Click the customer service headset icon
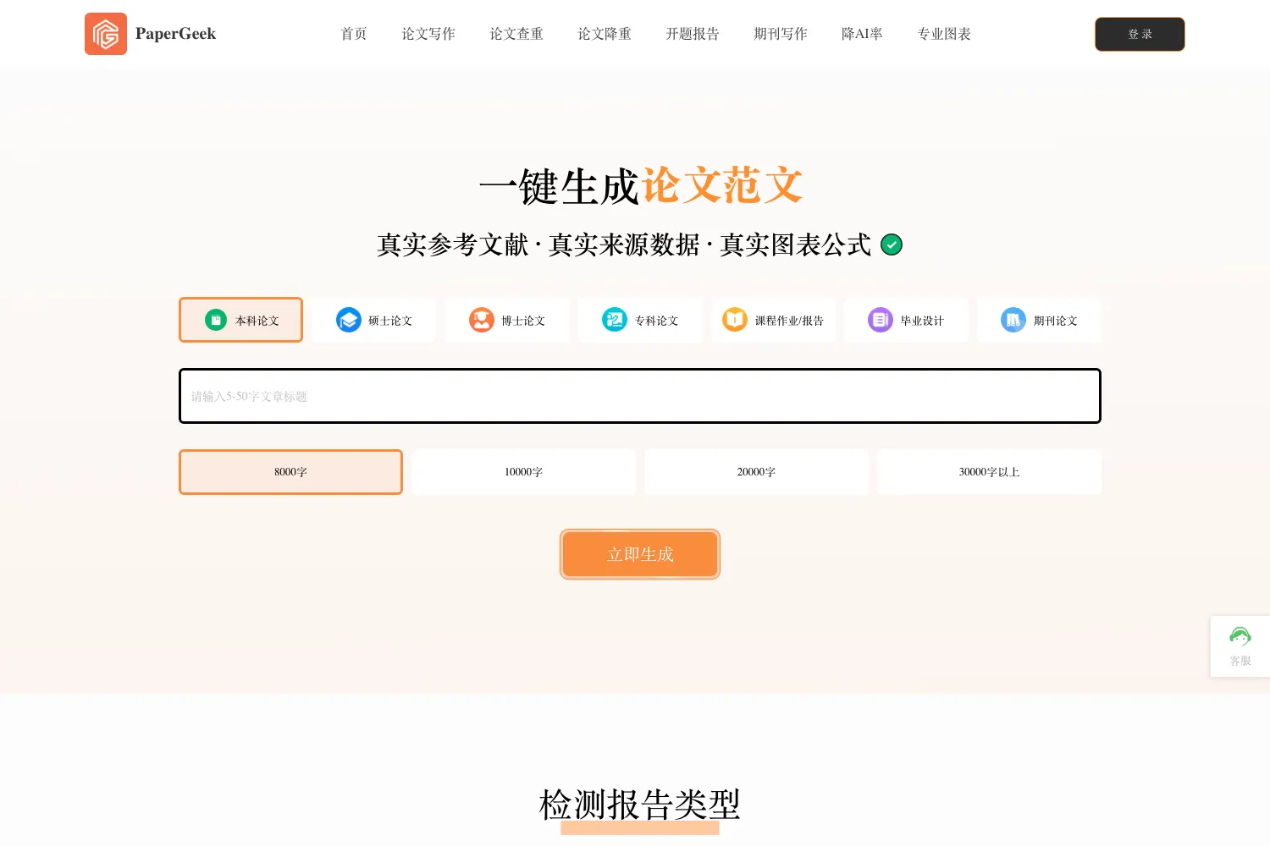Viewport: 1270px width, 846px height. pos(1240,636)
